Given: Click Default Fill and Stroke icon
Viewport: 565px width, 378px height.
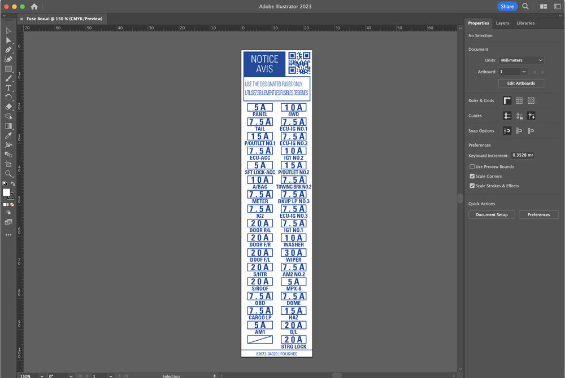Looking at the screenshot, I should click(5, 184).
